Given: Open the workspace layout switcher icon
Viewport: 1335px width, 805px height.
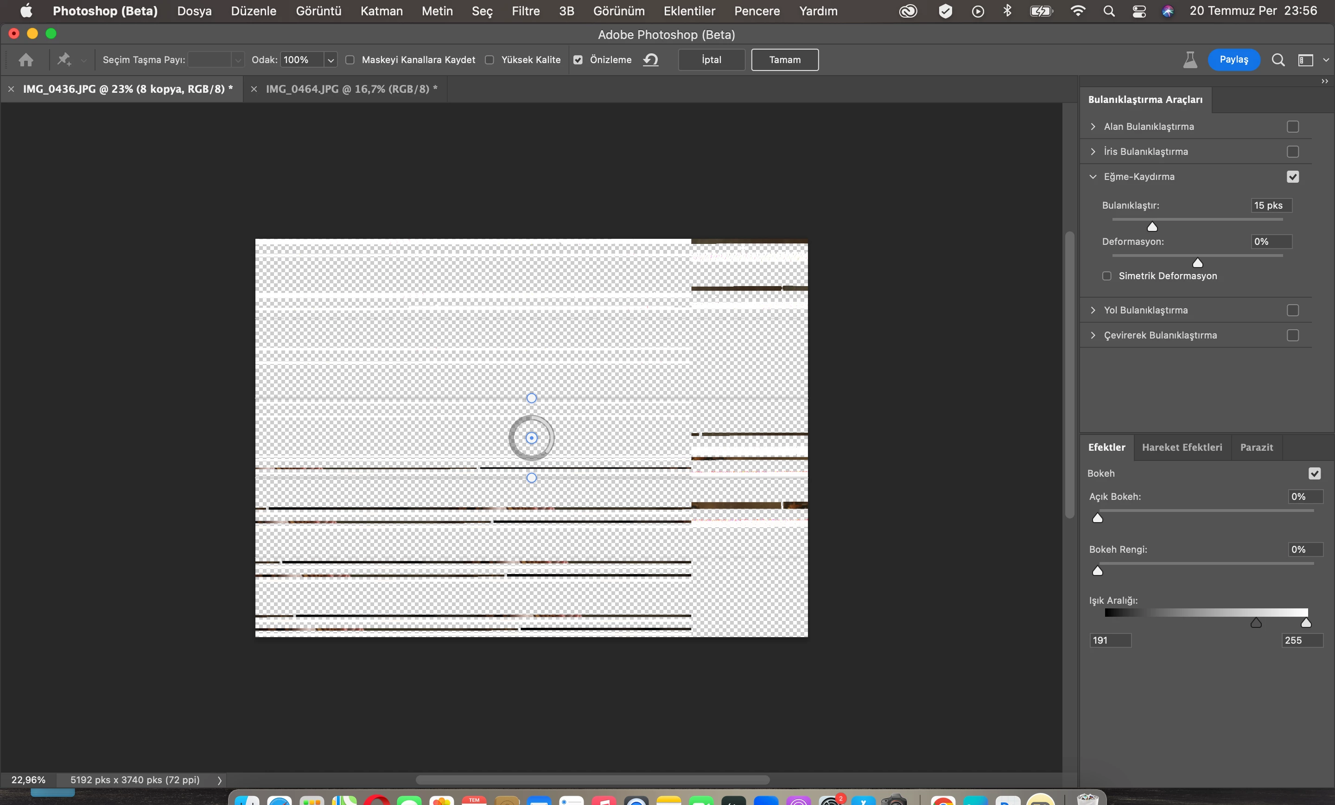Looking at the screenshot, I should click(x=1306, y=60).
